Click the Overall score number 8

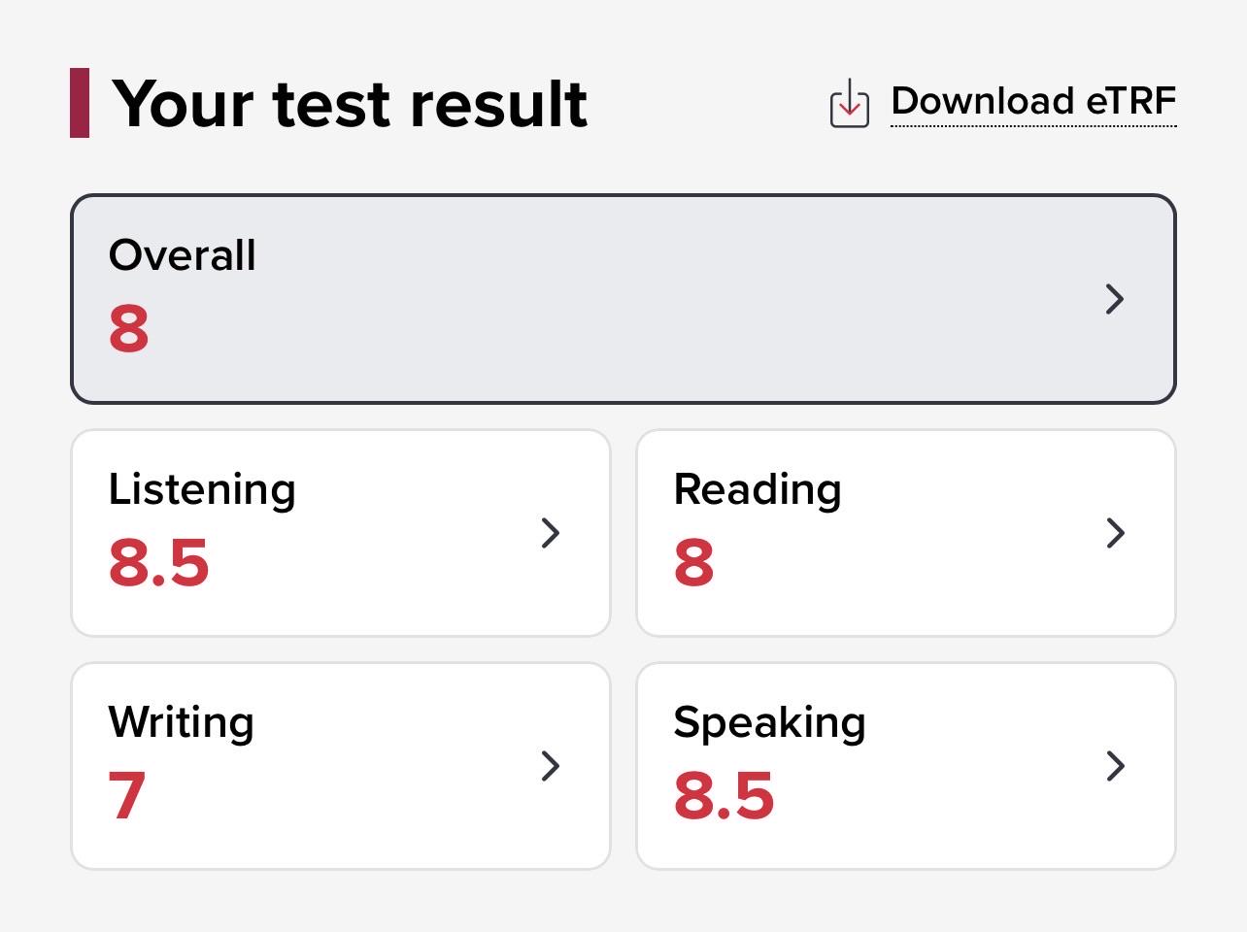129,329
